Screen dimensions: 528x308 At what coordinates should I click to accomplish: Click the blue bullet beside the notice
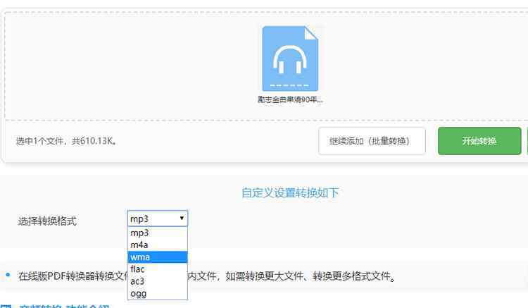(8, 275)
